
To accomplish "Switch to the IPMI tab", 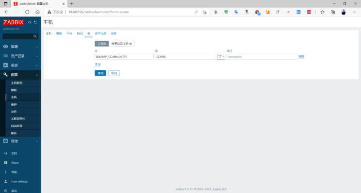I will pyautogui.click(x=69, y=33).
